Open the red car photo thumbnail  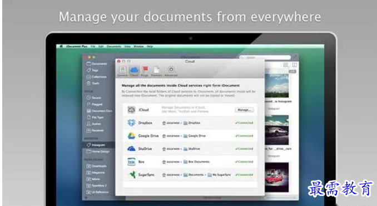(x=277, y=177)
